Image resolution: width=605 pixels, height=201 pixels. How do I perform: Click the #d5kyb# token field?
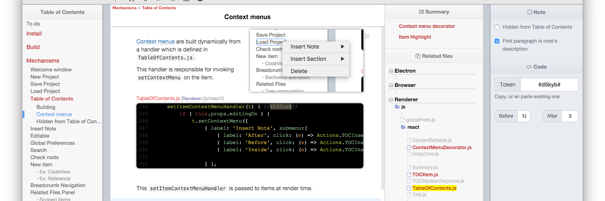coord(549,85)
